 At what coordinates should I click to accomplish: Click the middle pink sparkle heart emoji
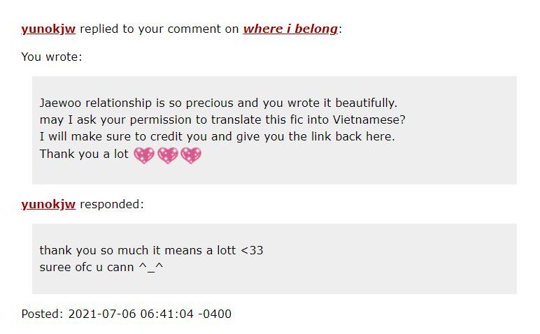[168, 155]
